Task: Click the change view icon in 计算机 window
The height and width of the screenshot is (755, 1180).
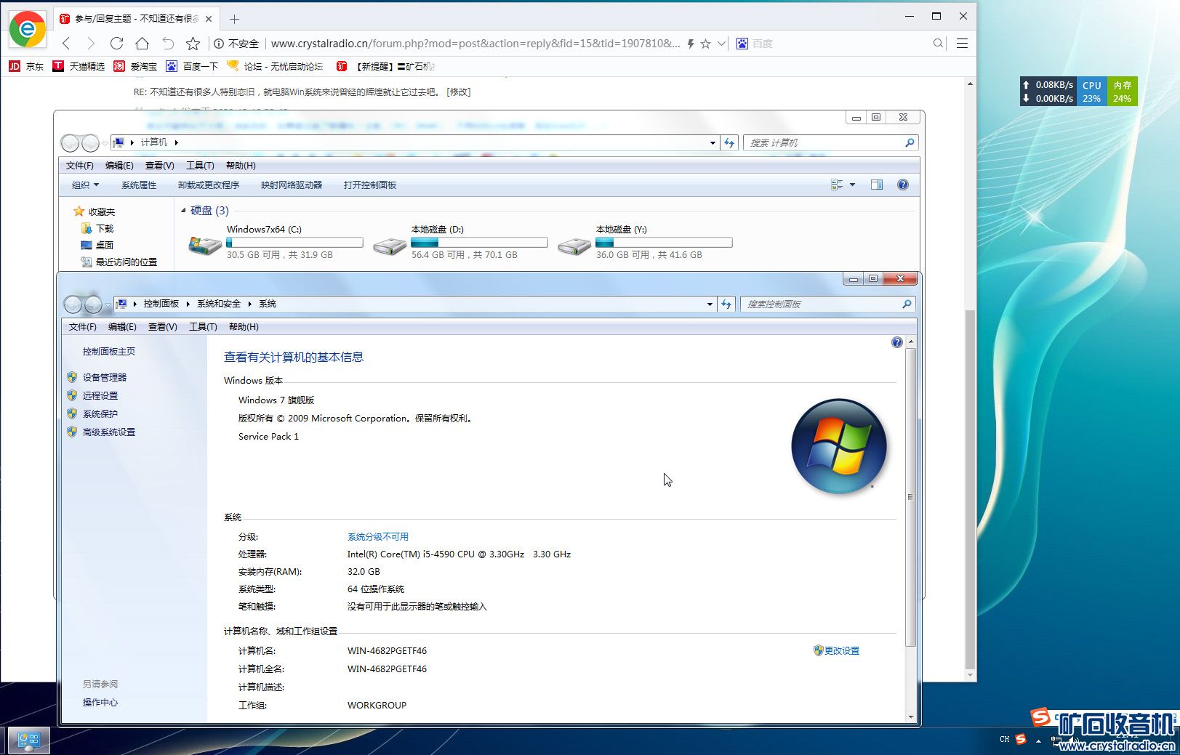Action: (837, 185)
